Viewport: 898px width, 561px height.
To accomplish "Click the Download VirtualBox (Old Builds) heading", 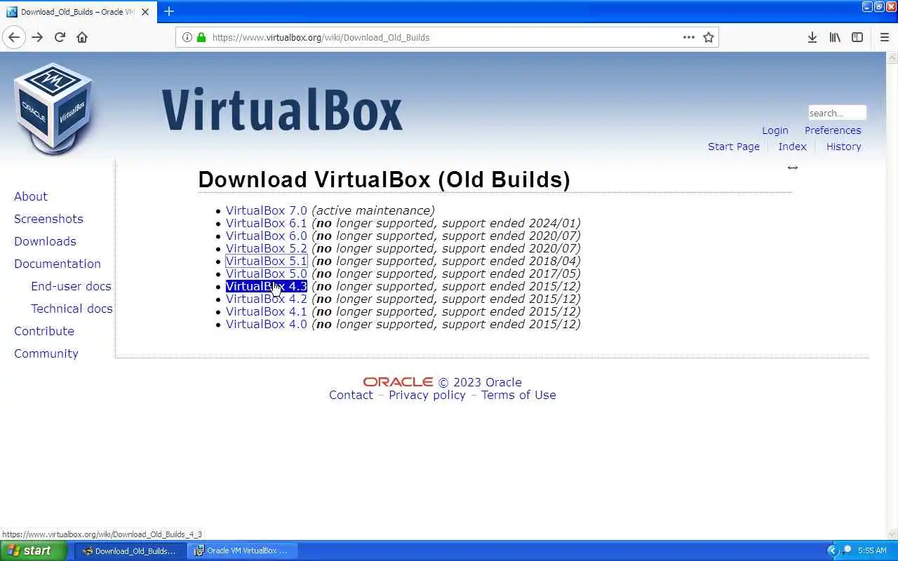I will pyautogui.click(x=384, y=180).
